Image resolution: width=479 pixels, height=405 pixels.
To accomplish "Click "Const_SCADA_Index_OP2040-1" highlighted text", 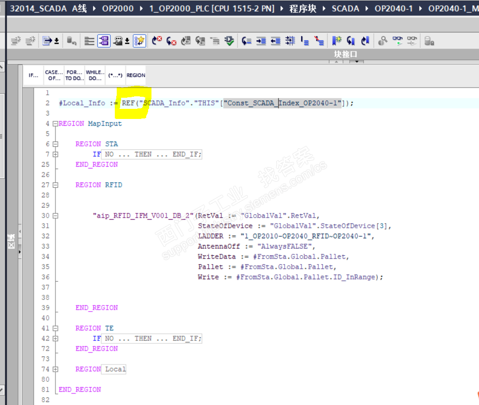I will (x=282, y=103).
